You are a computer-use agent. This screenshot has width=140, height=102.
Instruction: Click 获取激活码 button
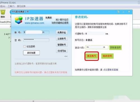pos(115,48)
